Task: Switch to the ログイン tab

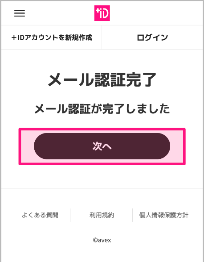Action: [x=152, y=37]
